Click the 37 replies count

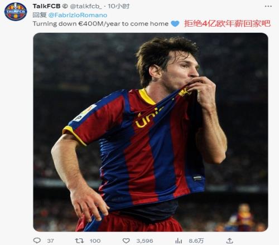click(x=50, y=241)
